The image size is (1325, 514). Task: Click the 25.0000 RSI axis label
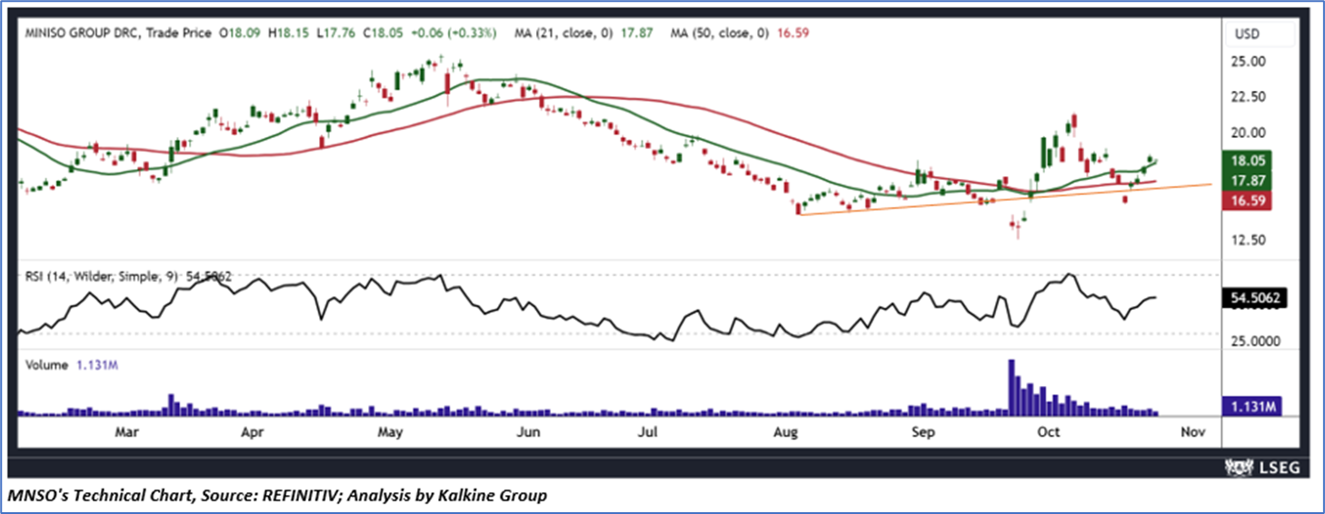tap(1255, 342)
